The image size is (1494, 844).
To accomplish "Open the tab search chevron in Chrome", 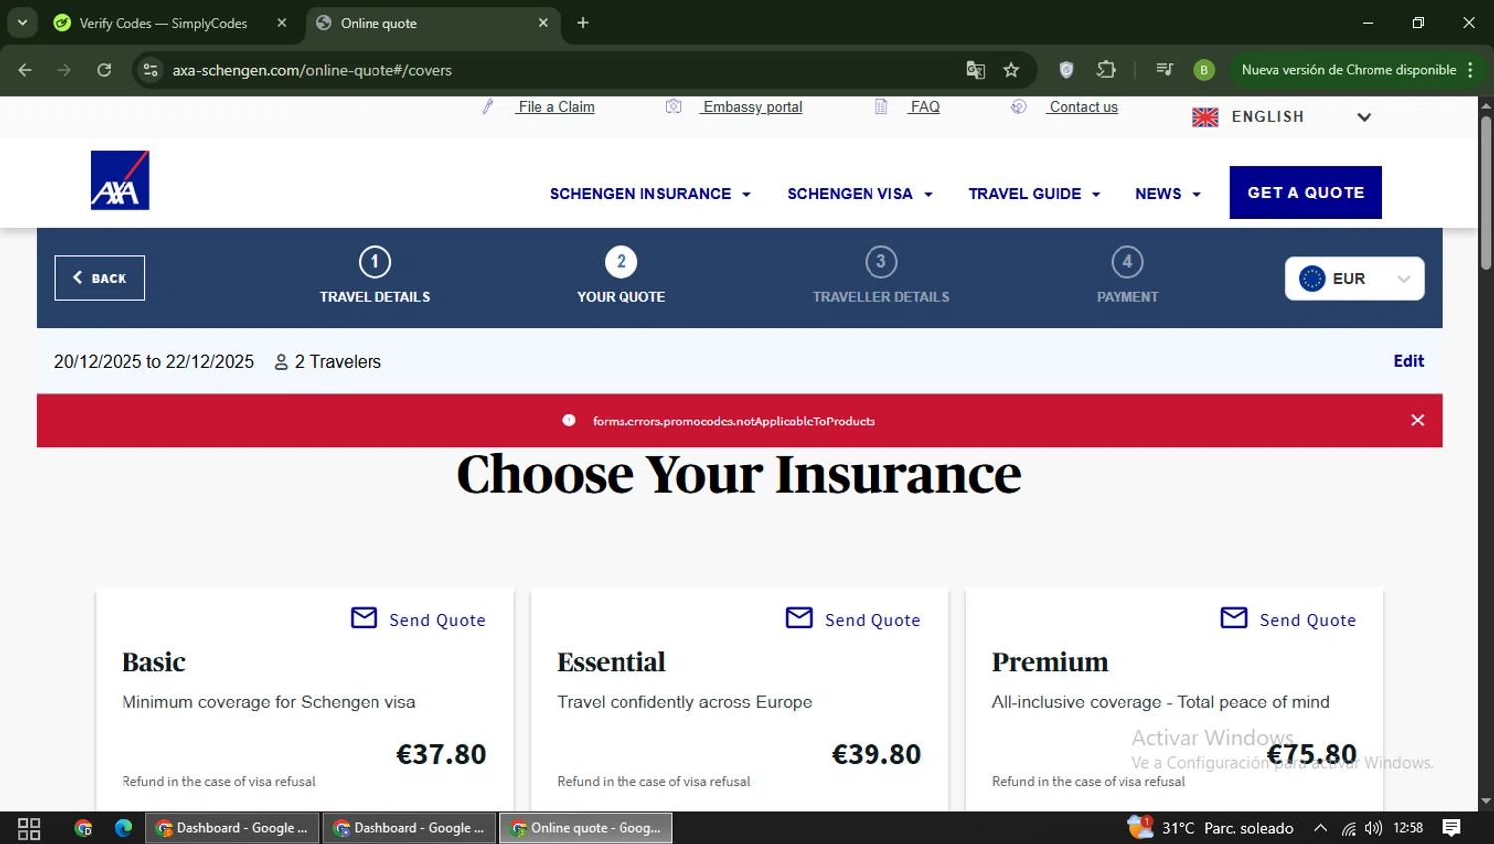I will point(22,23).
